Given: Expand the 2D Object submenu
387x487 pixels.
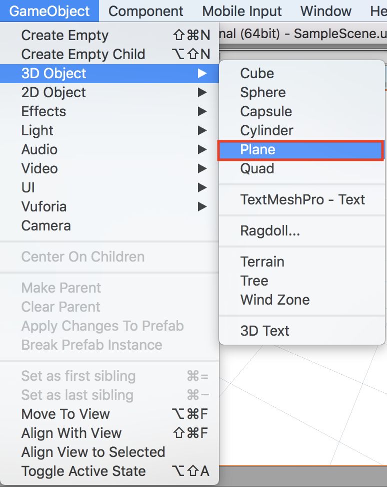Looking at the screenshot, I should (53, 93).
